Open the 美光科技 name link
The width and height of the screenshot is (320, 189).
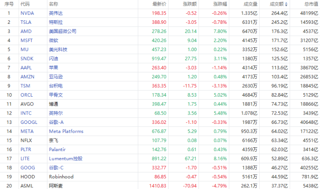58,49
